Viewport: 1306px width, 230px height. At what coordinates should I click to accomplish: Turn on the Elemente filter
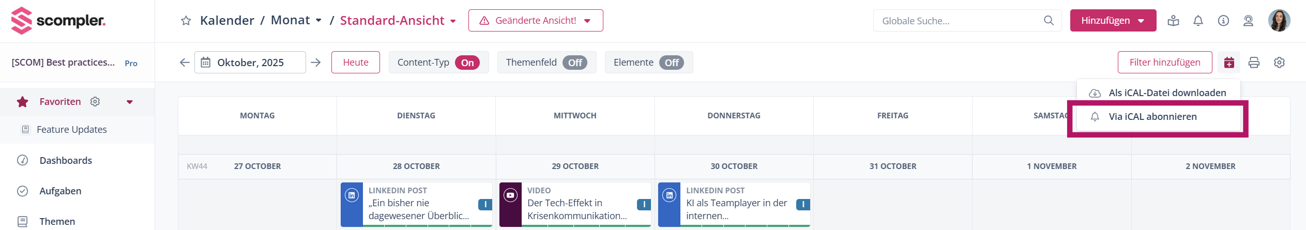point(671,63)
